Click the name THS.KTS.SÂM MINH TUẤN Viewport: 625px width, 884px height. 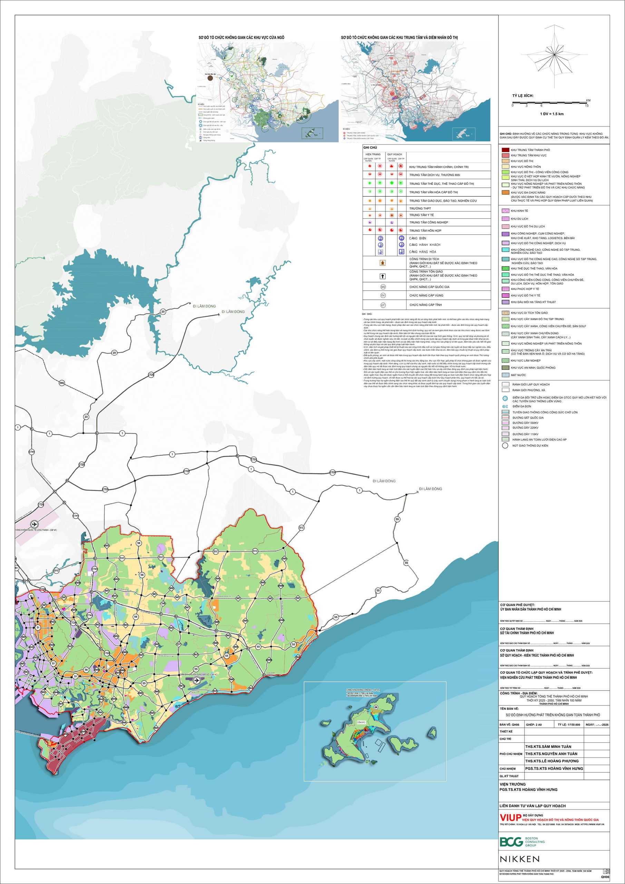548,746
